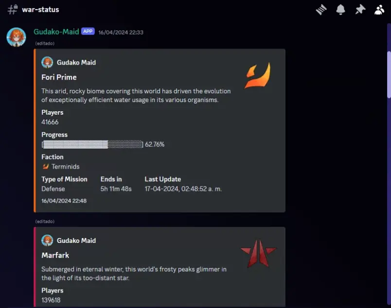Click the small avatar in Fori Prime embed
The height and width of the screenshot is (308, 391).
[x=47, y=62]
